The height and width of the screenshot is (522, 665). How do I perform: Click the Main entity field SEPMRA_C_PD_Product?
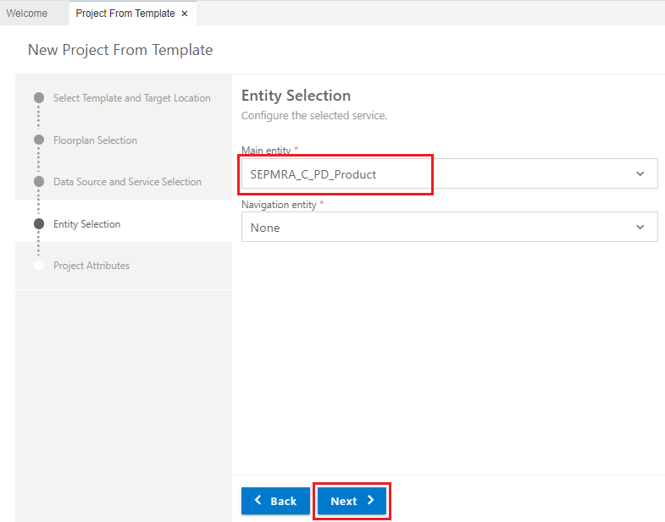(450, 173)
